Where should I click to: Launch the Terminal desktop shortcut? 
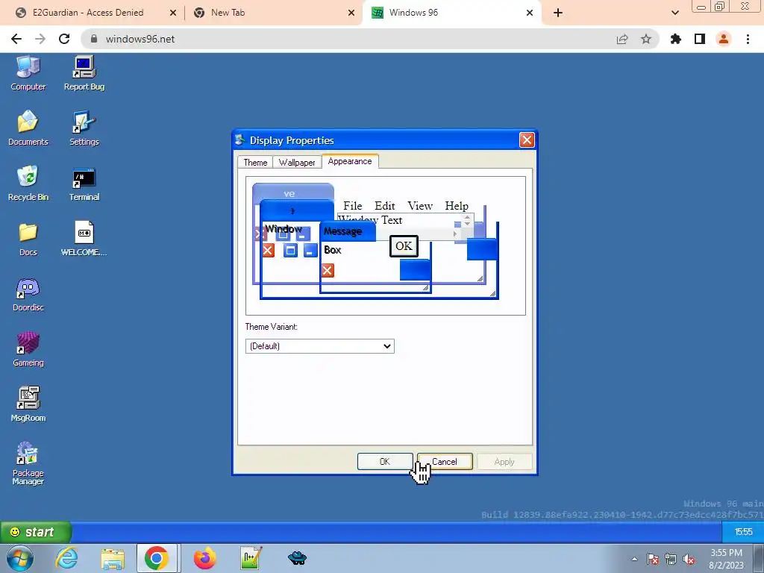tap(84, 184)
